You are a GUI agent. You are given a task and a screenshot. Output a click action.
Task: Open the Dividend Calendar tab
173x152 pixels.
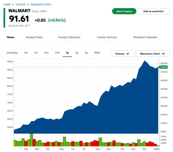(145, 37)
